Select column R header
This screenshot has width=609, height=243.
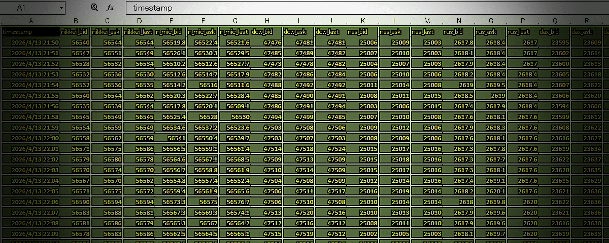587,21
